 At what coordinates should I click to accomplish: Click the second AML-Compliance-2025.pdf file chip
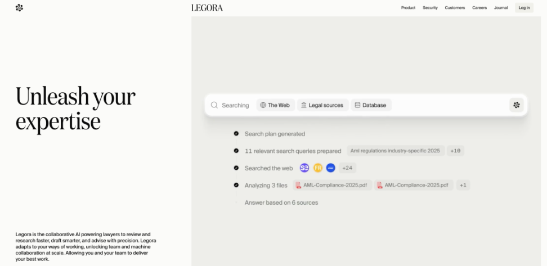coord(414,185)
